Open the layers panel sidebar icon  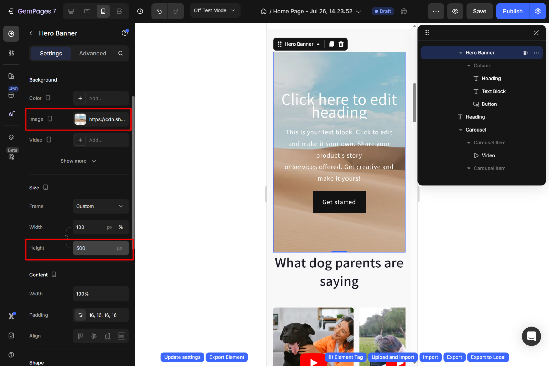[11, 137]
